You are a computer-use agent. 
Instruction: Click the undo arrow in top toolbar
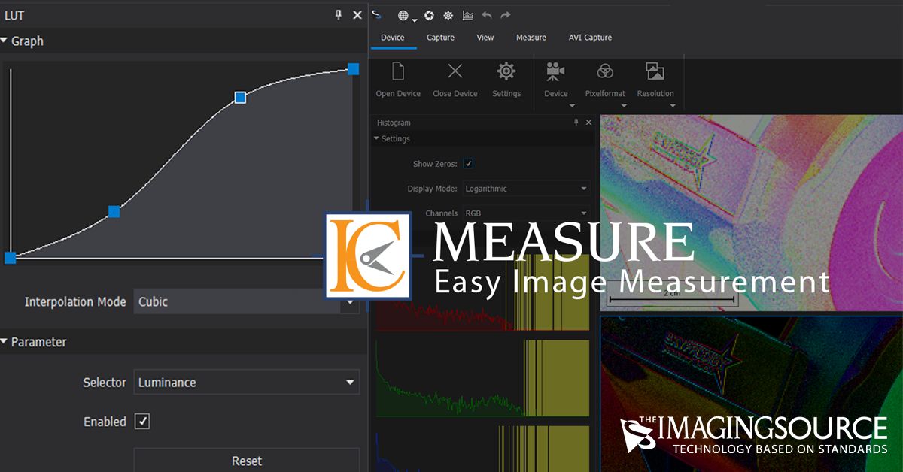[x=487, y=15]
